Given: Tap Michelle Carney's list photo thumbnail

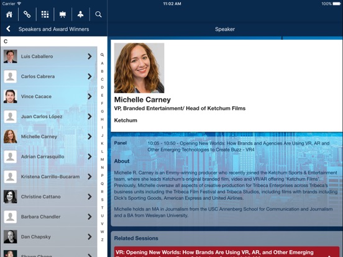Looking at the screenshot, I should (x=11, y=137).
